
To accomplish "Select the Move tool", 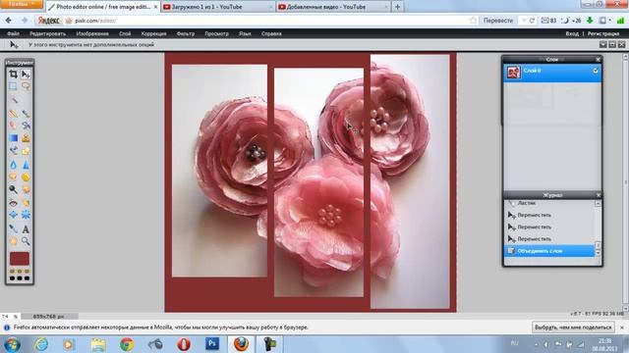I will click(26, 75).
